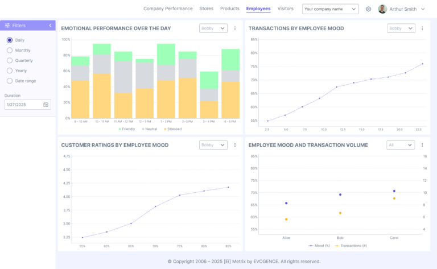Expand the company name dropdown
The width and height of the screenshot is (437, 269).
(x=330, y=9)
